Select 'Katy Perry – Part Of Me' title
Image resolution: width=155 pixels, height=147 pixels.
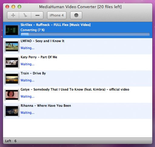(x=39, y=57)
